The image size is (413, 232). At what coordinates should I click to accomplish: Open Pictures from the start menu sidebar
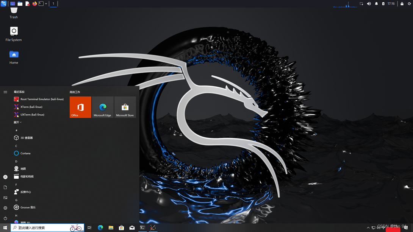point(5,198)
